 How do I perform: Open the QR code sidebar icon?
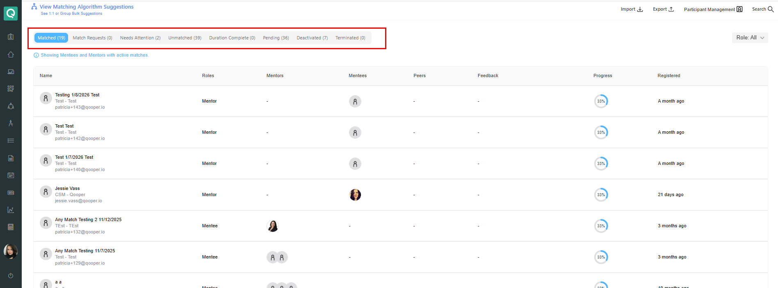[11, 89]
